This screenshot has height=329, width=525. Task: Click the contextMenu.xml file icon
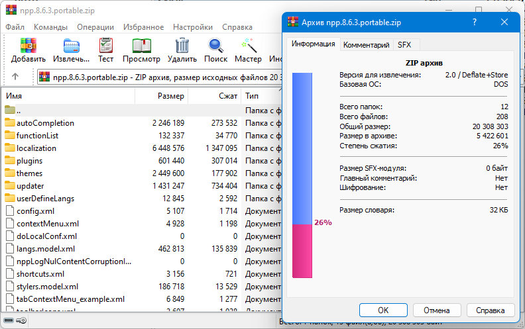coord(11,223)
